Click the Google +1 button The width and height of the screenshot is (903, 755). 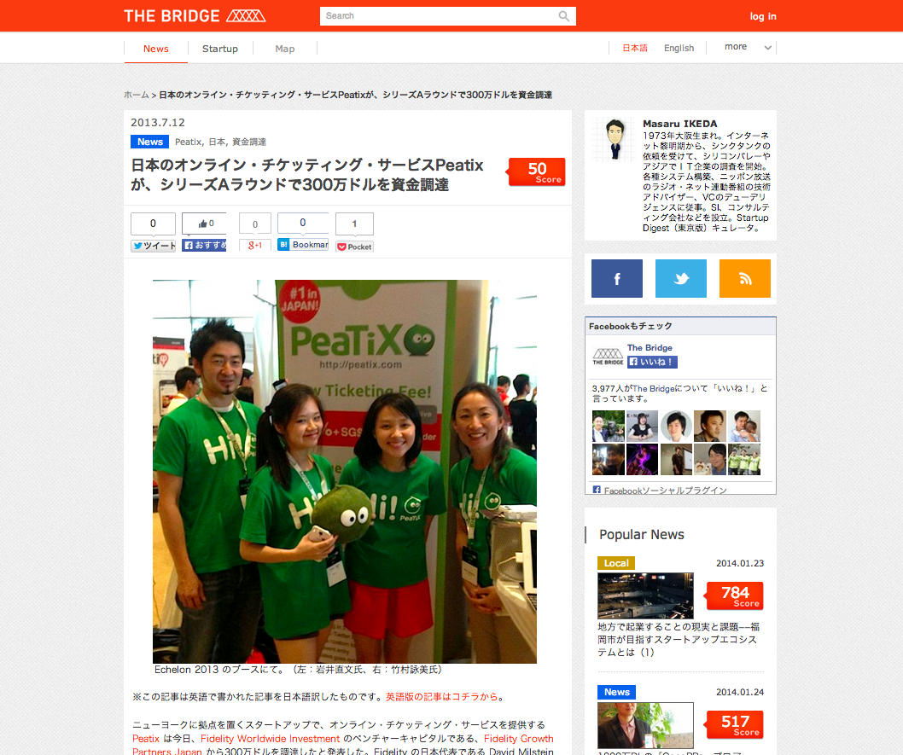click(x=255, y=245)
